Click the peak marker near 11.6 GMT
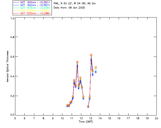 (x=77, y=62)
